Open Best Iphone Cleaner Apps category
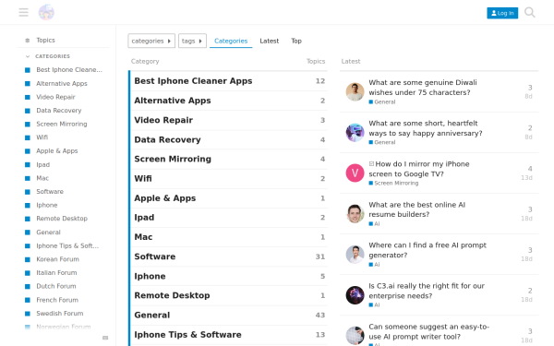 (193, 81)
